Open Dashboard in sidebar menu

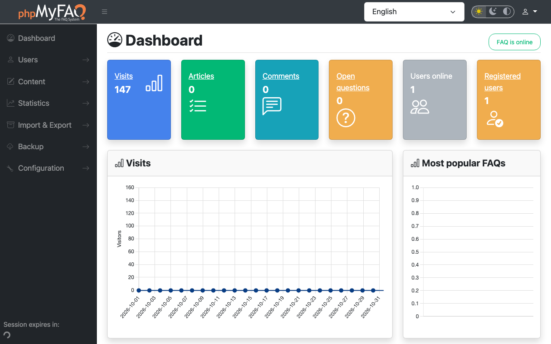coord(48,38)
